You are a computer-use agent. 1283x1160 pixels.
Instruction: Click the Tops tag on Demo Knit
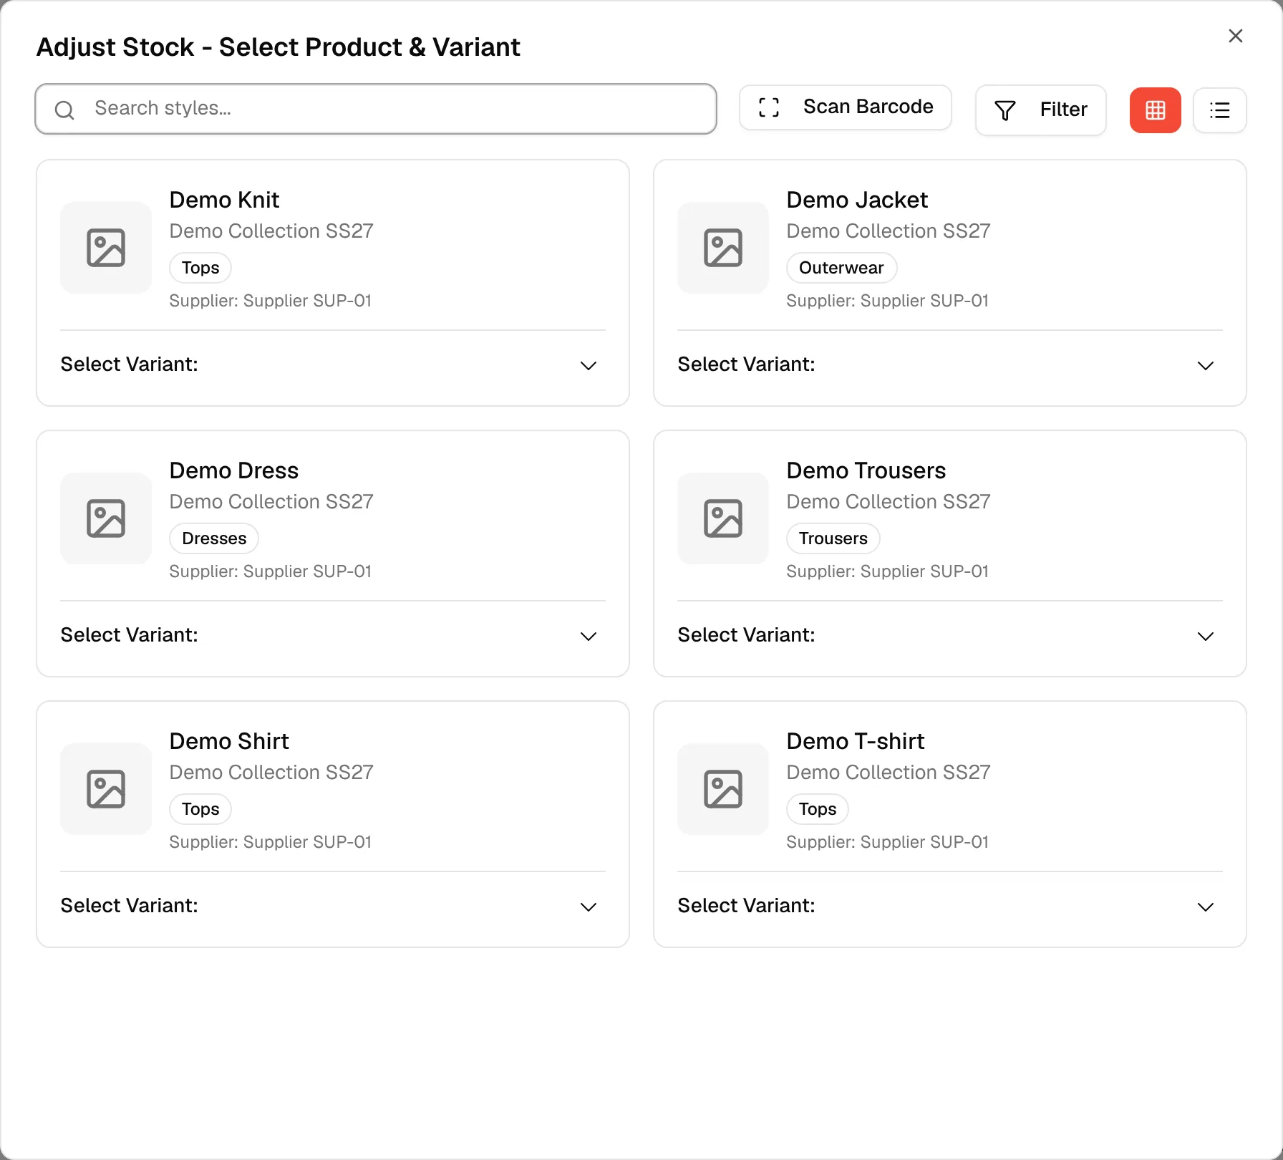[200, 268]
